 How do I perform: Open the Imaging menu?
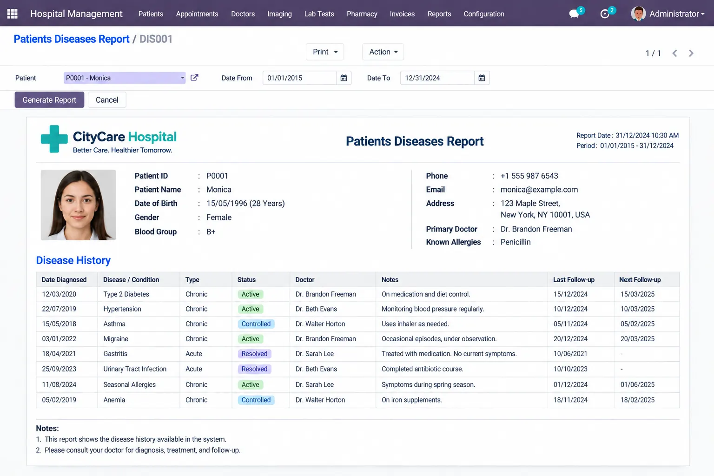[279, 14]
